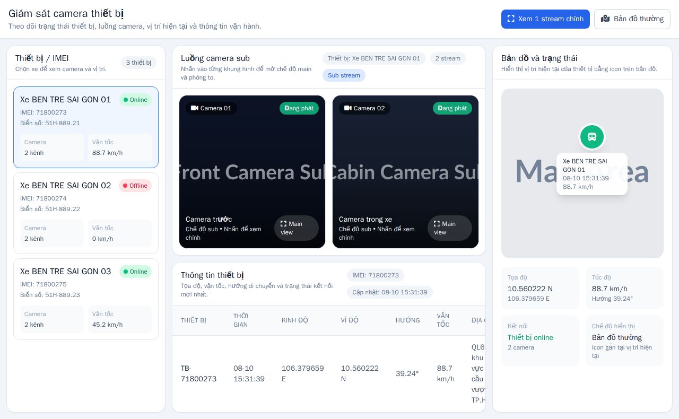Click the 45.2 km/h speed in SAI GON 03 card

107,325
